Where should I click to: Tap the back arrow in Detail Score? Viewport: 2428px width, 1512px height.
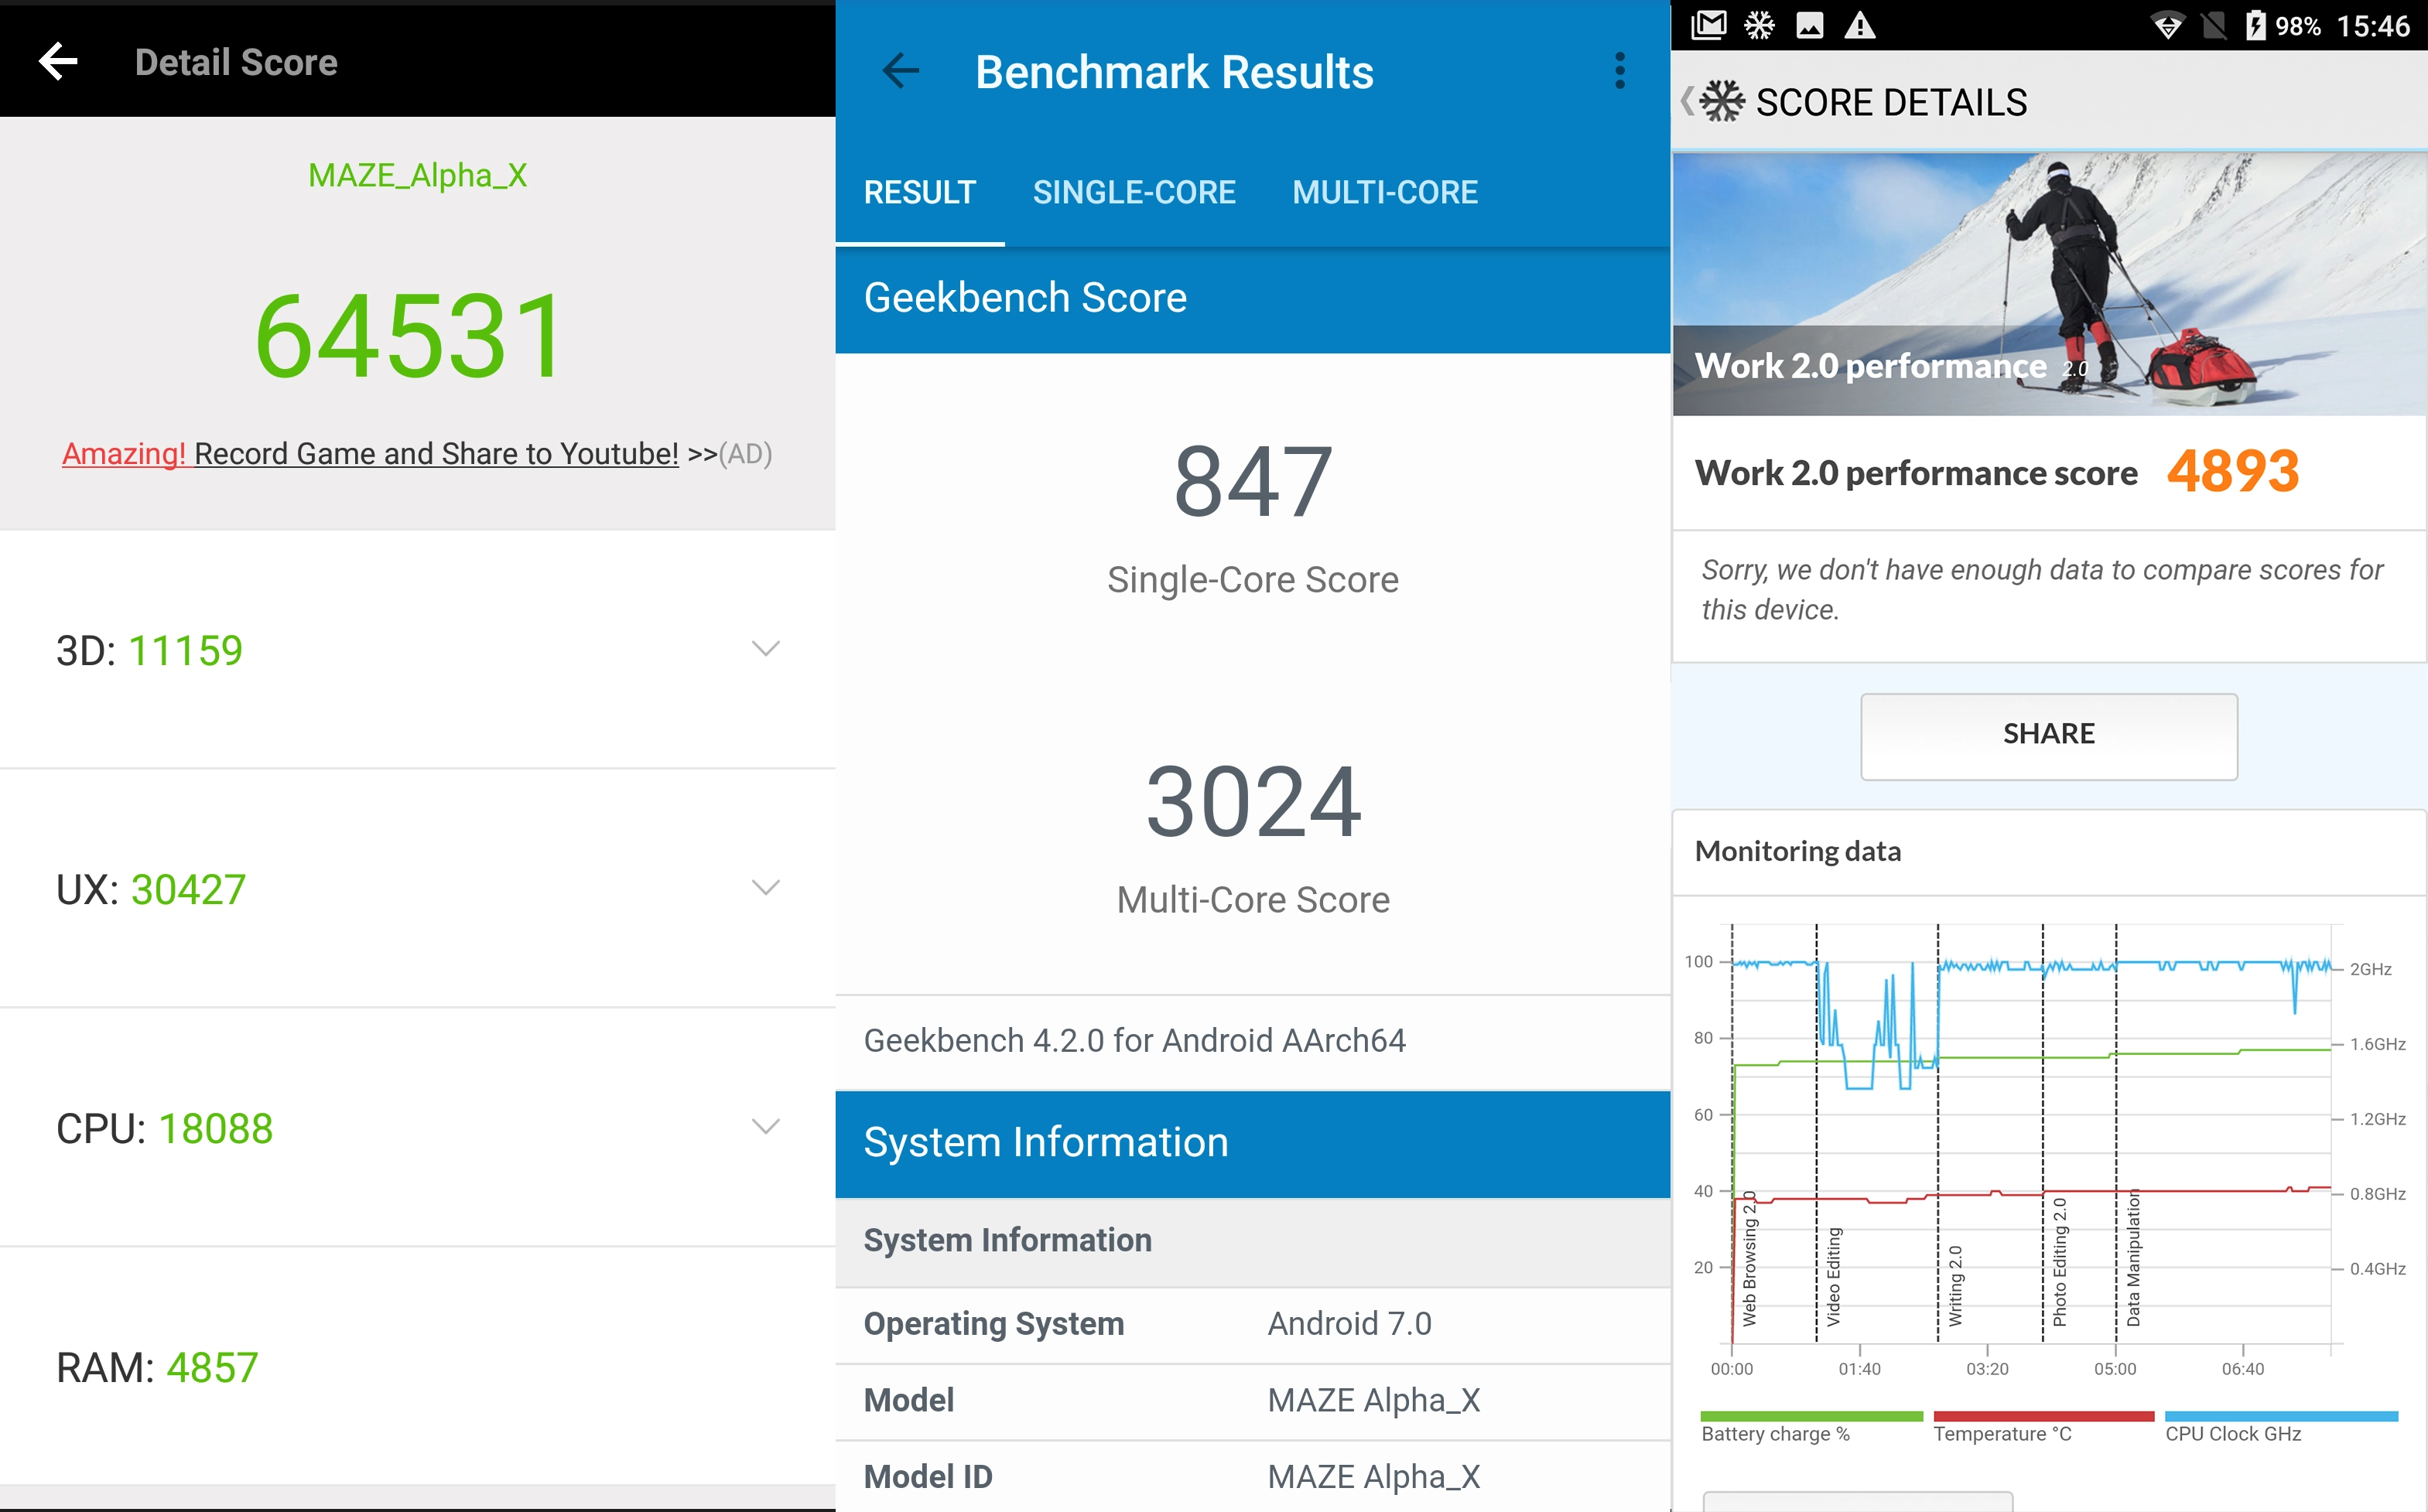tap(58, 62)
